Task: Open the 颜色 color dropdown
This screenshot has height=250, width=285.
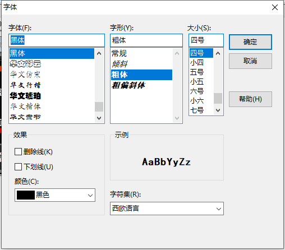Action: 55,195
